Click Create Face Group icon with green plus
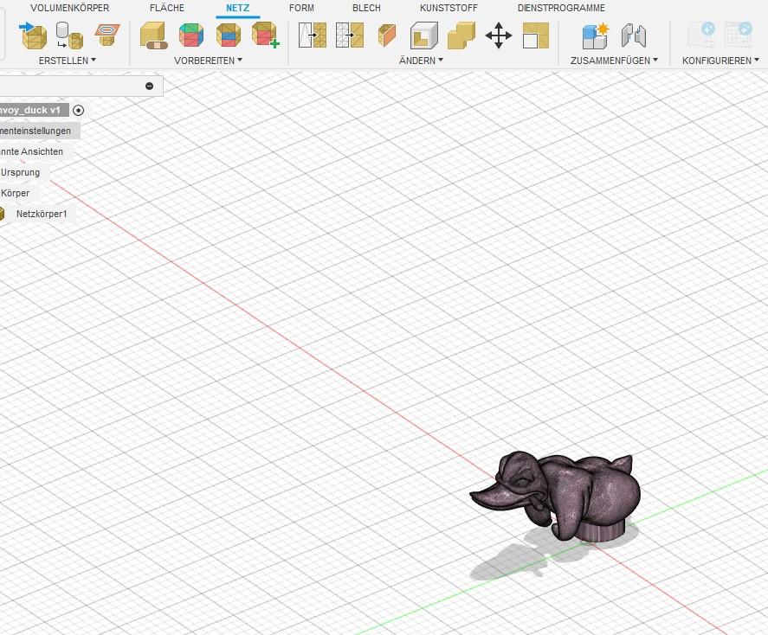The image size is (768, 635). tap(266, 35)
